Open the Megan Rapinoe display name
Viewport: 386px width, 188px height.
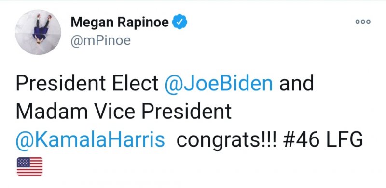tap(120, 23)
